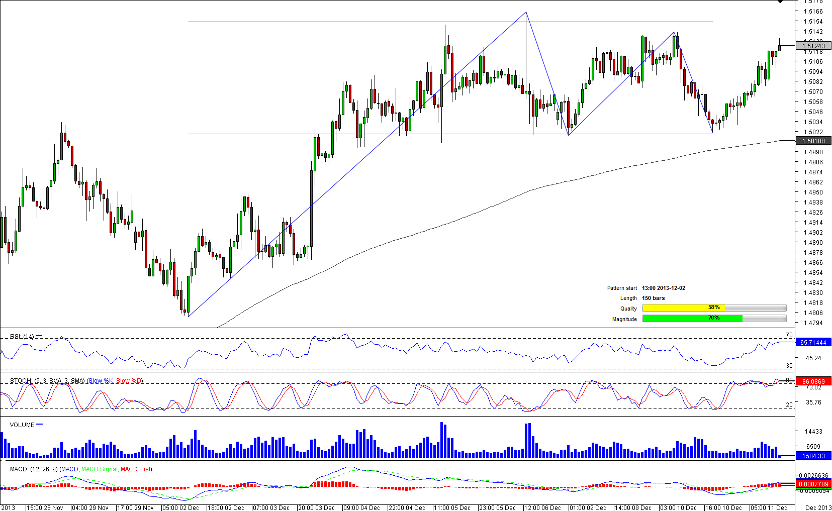Viewport: 832px width, 511px height.
Task: Click the blue RSI legend line marker
Action: coord(39,336)
